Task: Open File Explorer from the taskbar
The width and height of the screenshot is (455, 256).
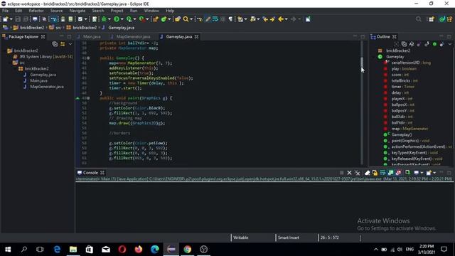Action: [73, 250]
